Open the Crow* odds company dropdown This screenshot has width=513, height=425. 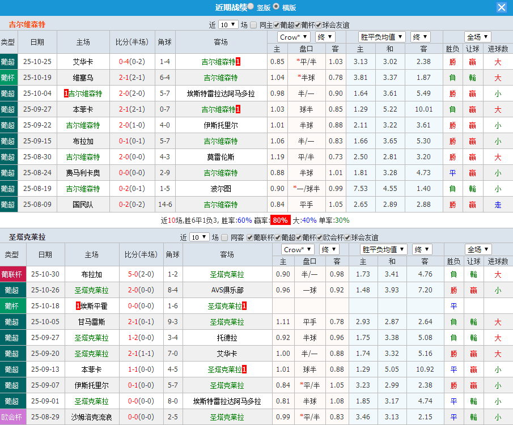coord(293,36)
